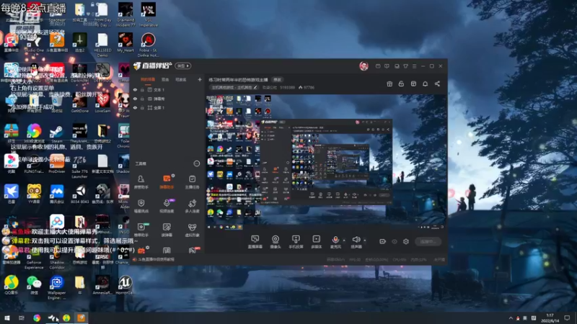Add a multimedia source
Screen dimensions: 577x324
click(x=316, y=242)
